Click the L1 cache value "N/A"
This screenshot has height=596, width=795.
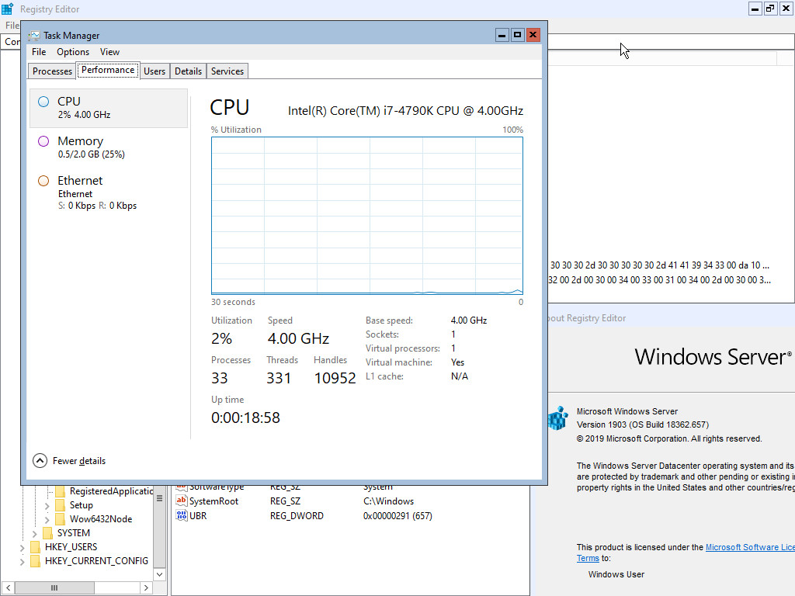pyautogui.click(x=460, y=376)
